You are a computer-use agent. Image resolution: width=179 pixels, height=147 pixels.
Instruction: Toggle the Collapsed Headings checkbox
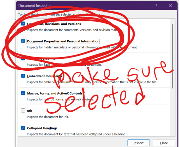point(23,128)
